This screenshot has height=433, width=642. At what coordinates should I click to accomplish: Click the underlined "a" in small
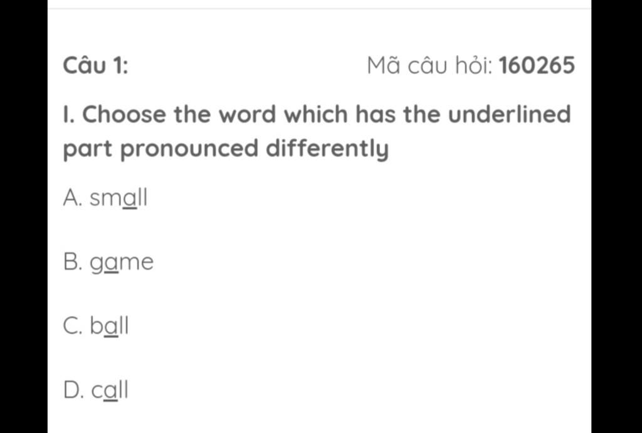[x=130, y=199]
